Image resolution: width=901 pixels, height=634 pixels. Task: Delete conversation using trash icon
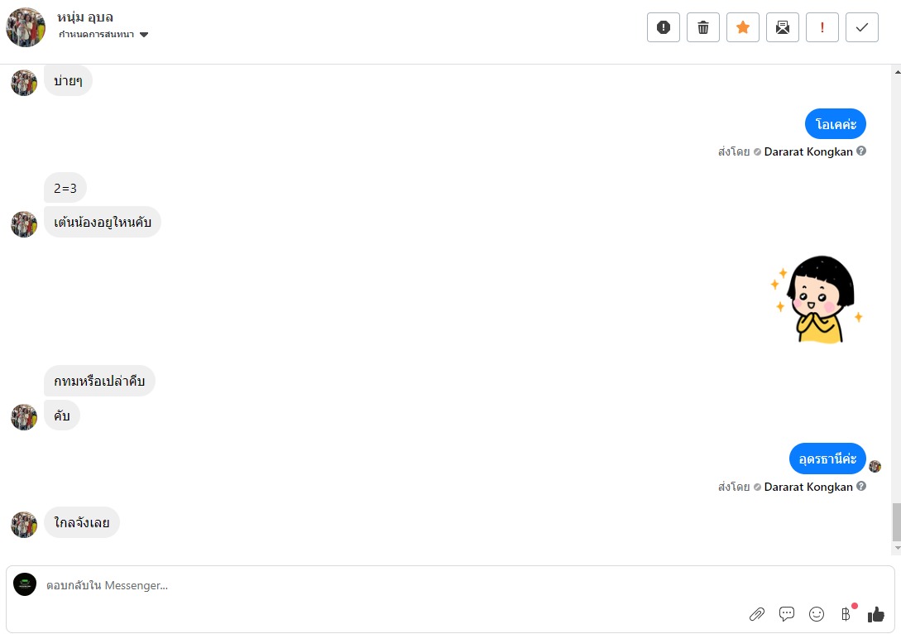click(x=703, y=27)
